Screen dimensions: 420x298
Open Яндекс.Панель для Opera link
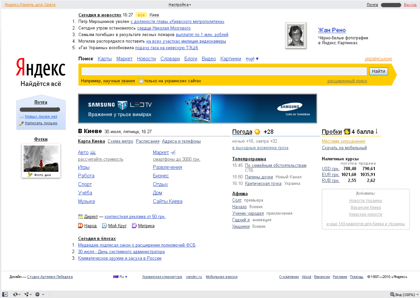[x=30, y=5]
